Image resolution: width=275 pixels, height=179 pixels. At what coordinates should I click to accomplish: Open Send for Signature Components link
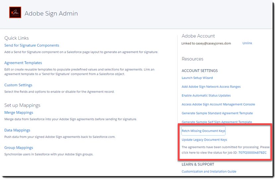click(x=32, y=45)
